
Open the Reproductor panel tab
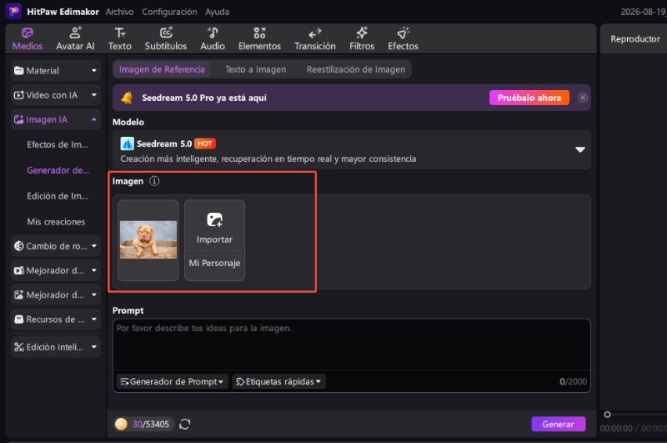(634, 38)
